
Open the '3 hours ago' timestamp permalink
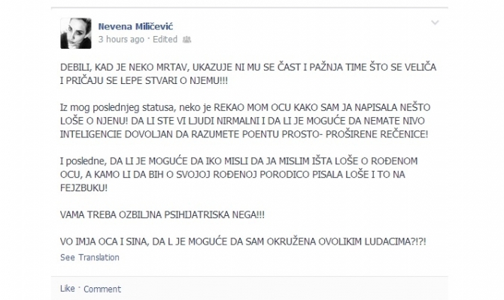[x=121, y=40]
